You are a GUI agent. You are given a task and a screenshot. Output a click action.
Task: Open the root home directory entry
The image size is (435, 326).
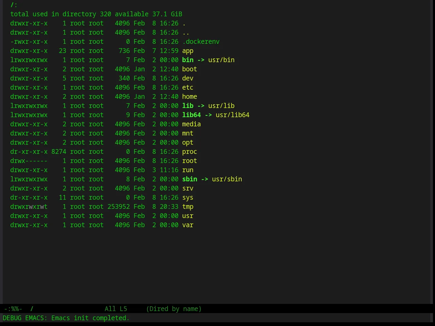pyautogui.click(x=190, y=161)
